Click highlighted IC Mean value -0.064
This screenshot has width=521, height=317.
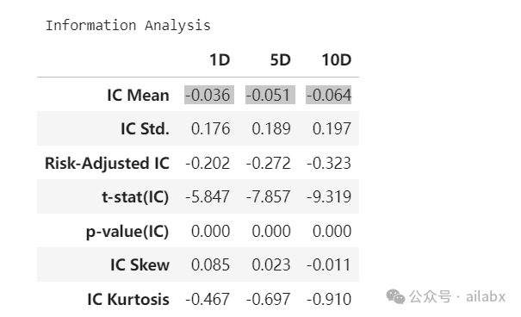coord(329,95)
